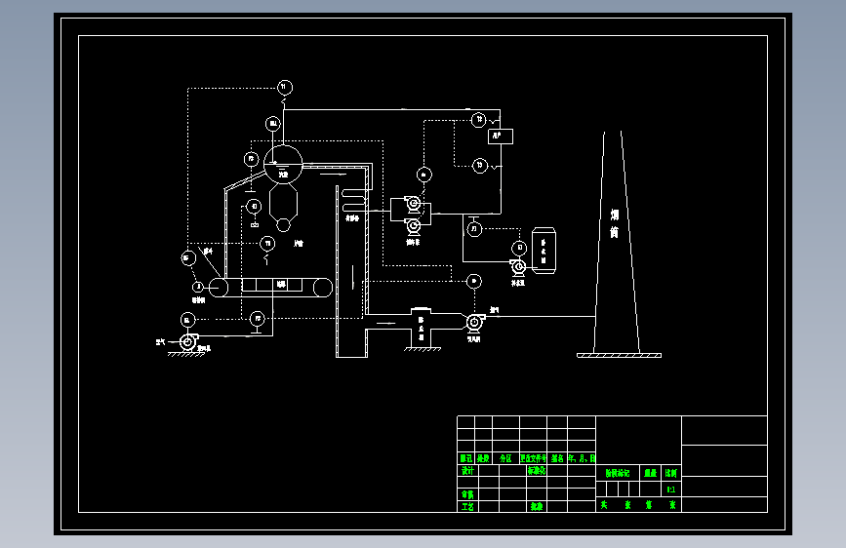The image size is (846, 548).
Task: Select the 分区 title block cell
Action: pyautogui.click(x=505, y=458)
